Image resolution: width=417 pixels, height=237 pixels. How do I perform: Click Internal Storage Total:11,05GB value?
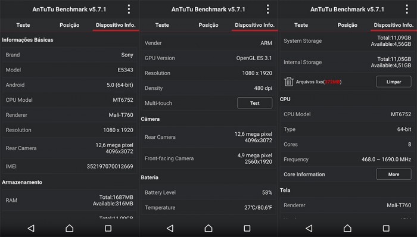tap(394, 59)
